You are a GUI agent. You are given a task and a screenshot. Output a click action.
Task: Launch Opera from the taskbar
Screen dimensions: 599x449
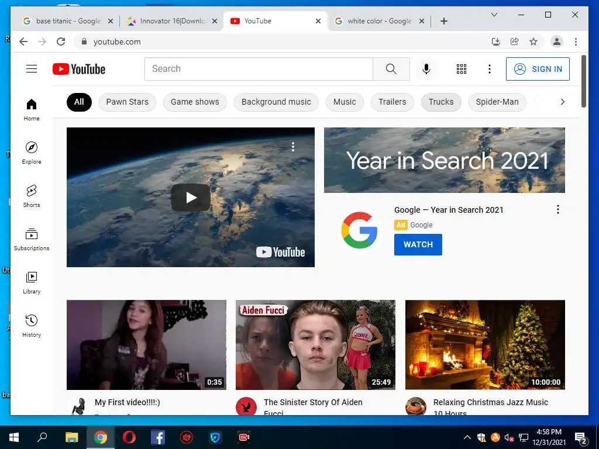129,437
